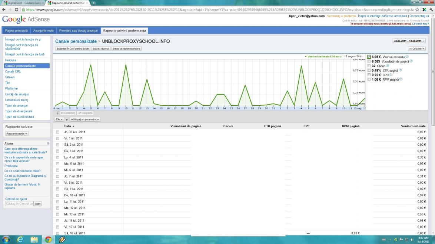Open the Canale URL report link
The image size is (435, 244).
click(13, 71)
